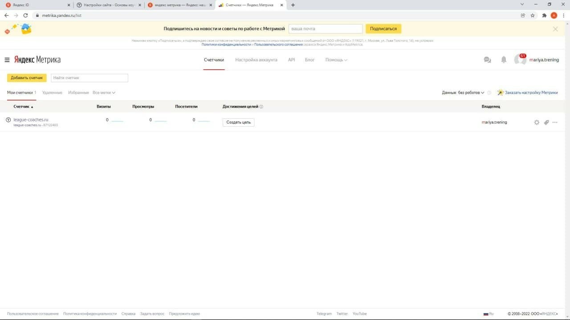Close the newsletter subscription banner
Viewport: 570px width, 320px height.
pyautogui.click(x=555, y=29)
